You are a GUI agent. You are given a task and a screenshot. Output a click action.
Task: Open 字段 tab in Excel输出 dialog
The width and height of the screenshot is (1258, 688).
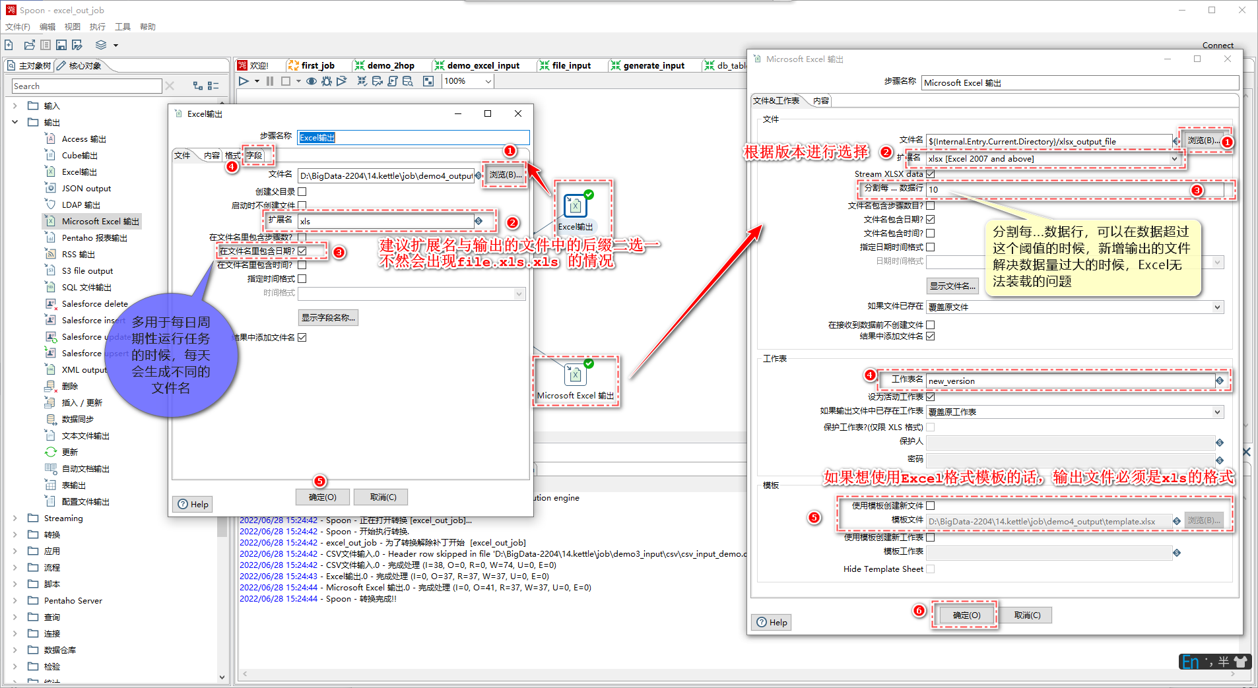tap(254, 156)
